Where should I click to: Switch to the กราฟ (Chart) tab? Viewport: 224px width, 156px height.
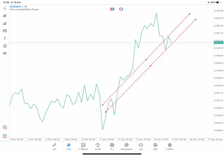pos(69,147)
